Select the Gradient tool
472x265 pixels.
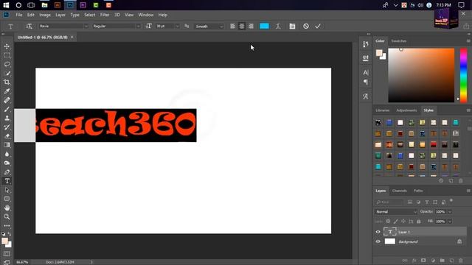pos(7,145)
